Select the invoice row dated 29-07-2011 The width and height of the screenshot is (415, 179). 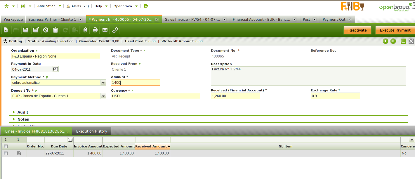[6, 153]
